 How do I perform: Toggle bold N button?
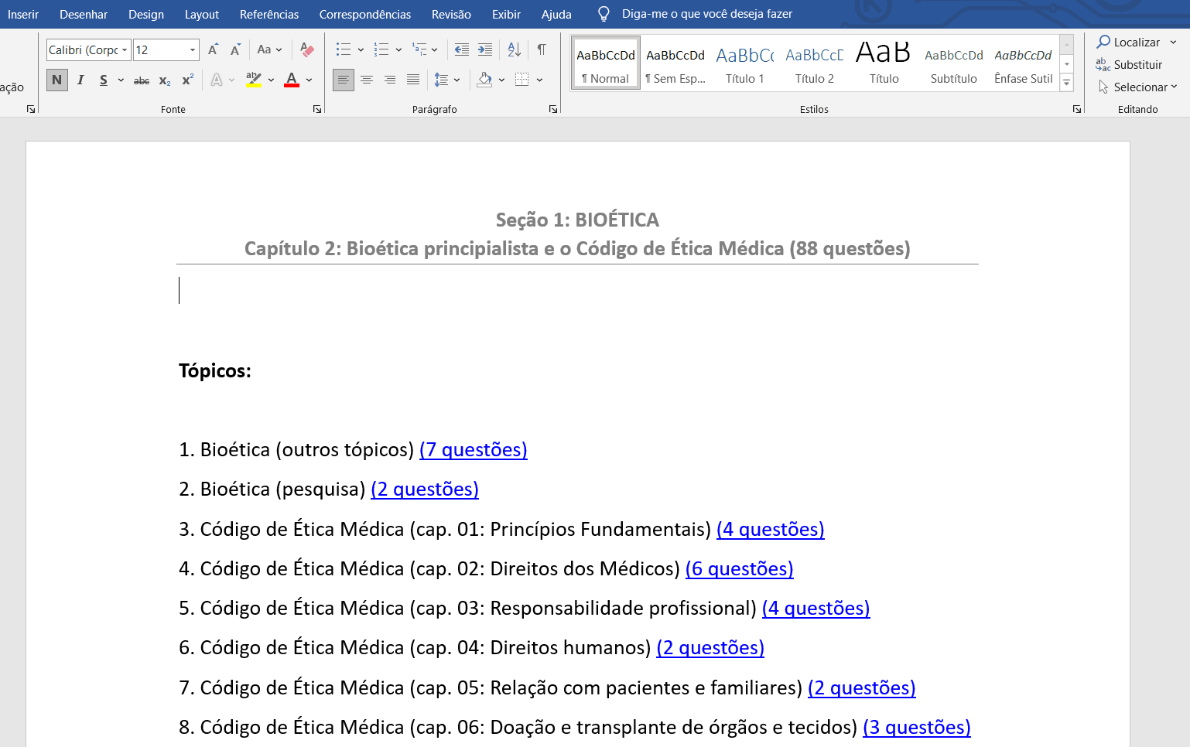(x=56, y=80)
